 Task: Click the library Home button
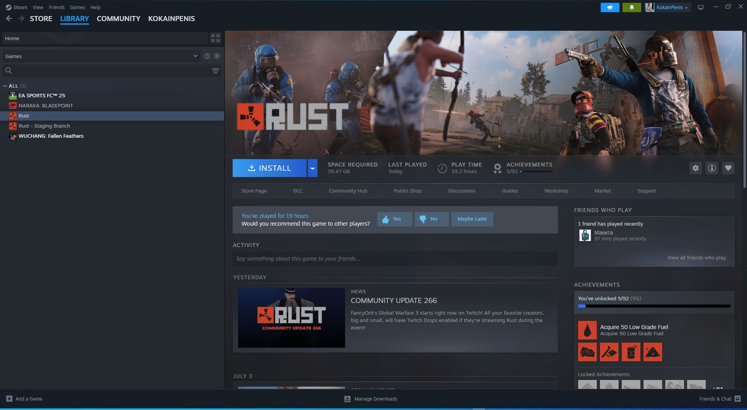click(x=104, y=38)
